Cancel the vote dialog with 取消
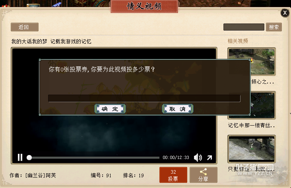The height and width of the screenshot is (188, 291). pos(178,109)
